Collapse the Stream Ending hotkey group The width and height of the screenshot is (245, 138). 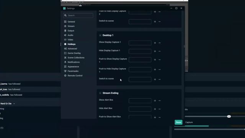[x=100, y=93]
